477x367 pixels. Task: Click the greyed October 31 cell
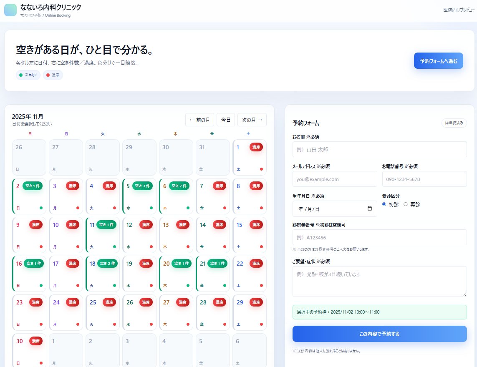click(213, 158)
